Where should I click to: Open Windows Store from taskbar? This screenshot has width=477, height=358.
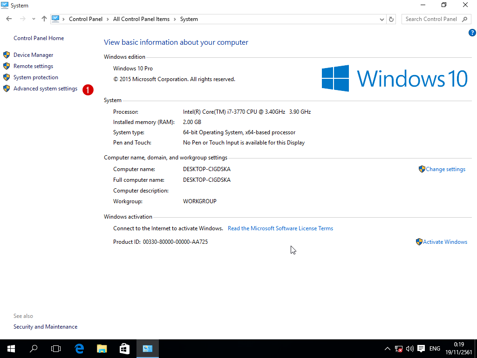124,349
